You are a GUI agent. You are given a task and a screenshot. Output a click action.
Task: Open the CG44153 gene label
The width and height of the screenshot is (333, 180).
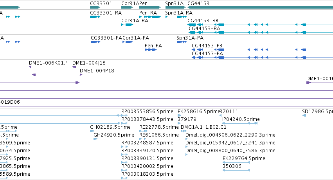tap(198, 4)
